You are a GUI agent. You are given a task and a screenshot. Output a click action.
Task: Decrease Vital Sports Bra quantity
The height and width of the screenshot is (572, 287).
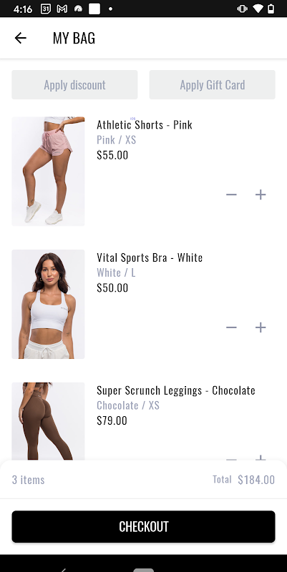231,327
